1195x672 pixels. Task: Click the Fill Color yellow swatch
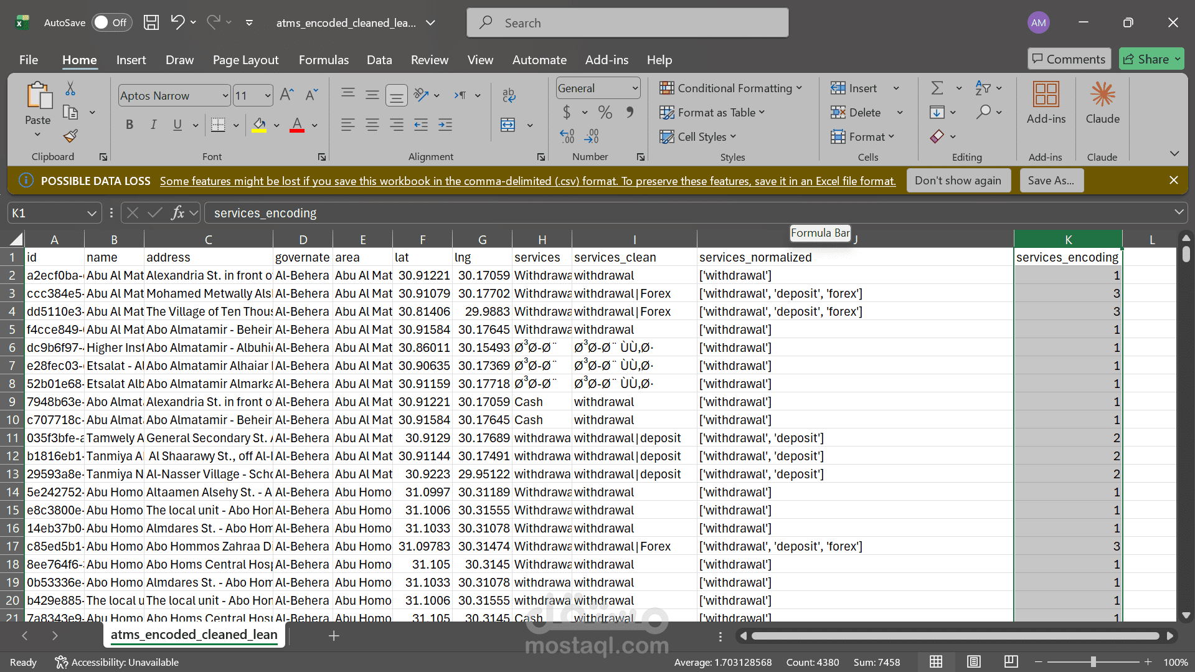tap(260, 125)
